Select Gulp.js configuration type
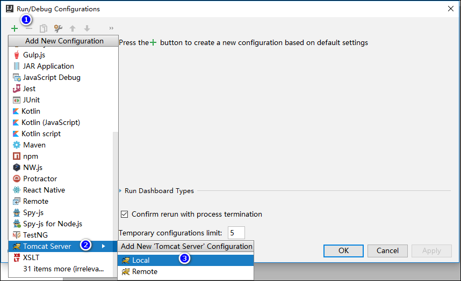The image size is (461, 281). pyautogui.click(x=63, y=55)
